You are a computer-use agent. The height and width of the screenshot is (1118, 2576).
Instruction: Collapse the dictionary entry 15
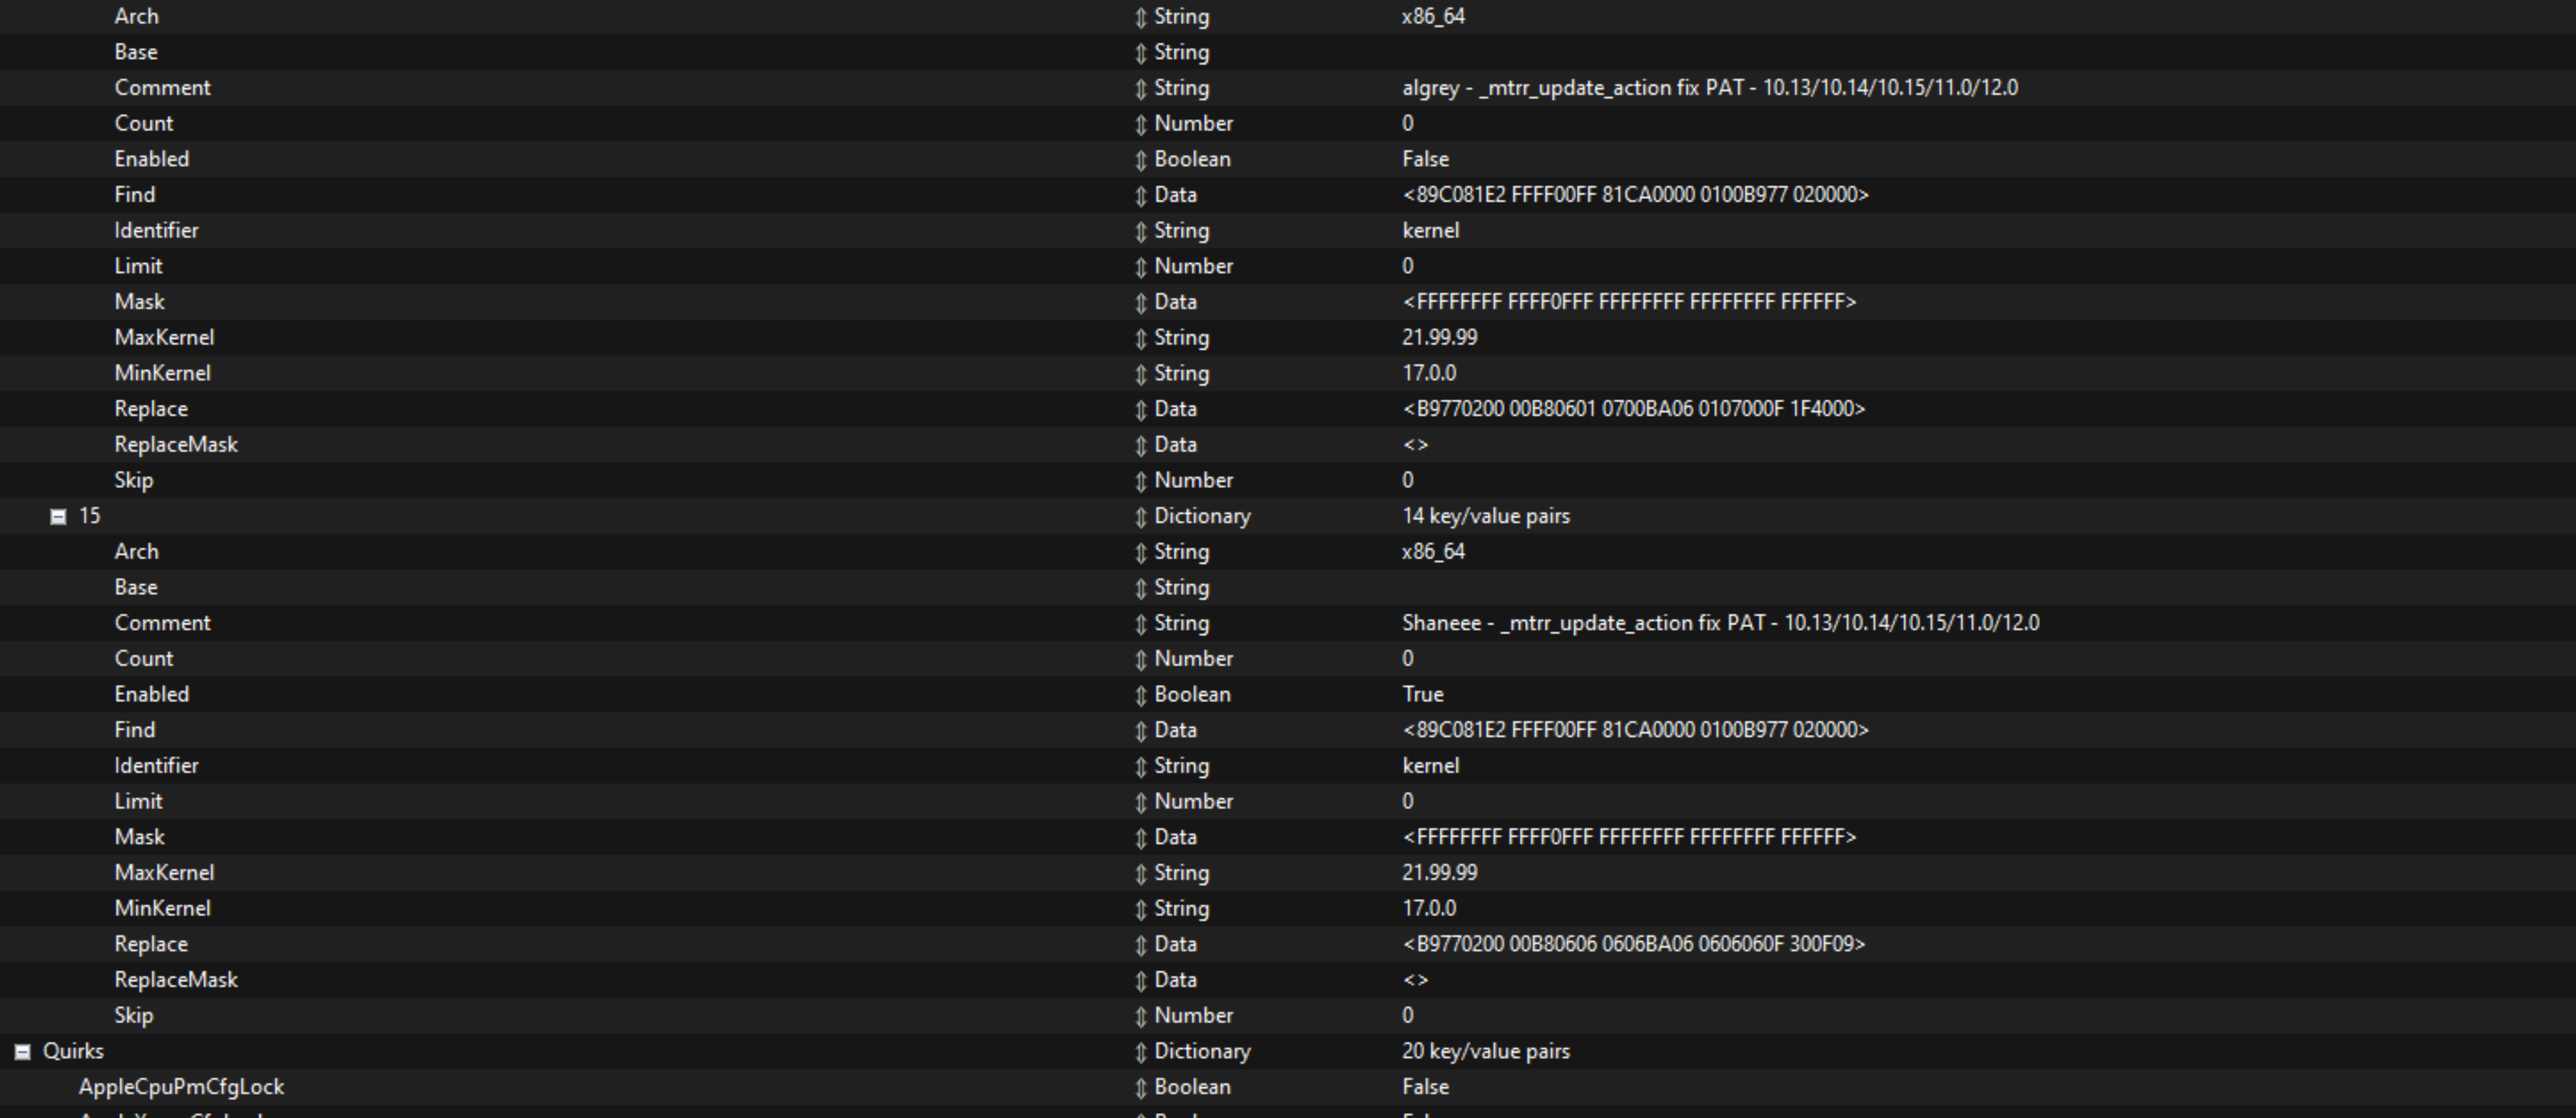click(x=58, y=516)
